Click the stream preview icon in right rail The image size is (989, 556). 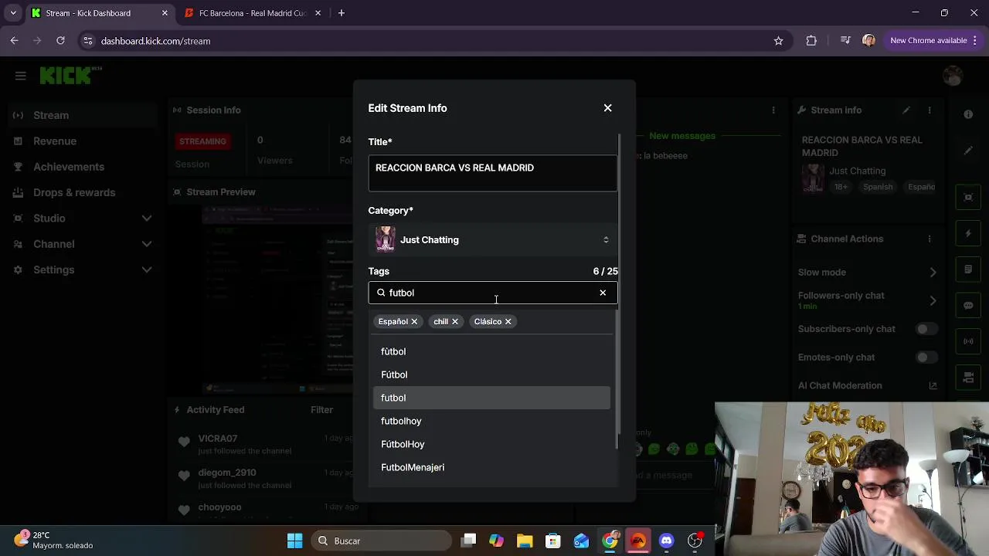click(x=968, y=197)
